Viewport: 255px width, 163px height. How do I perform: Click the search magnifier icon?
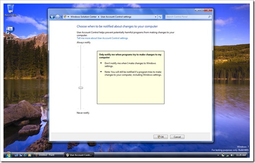210,16
